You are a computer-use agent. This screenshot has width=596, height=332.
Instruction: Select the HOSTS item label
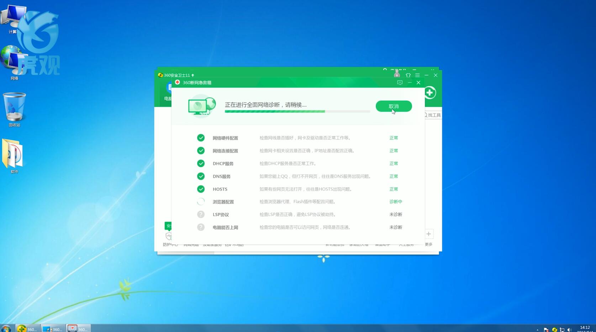(x=220, y=189)
